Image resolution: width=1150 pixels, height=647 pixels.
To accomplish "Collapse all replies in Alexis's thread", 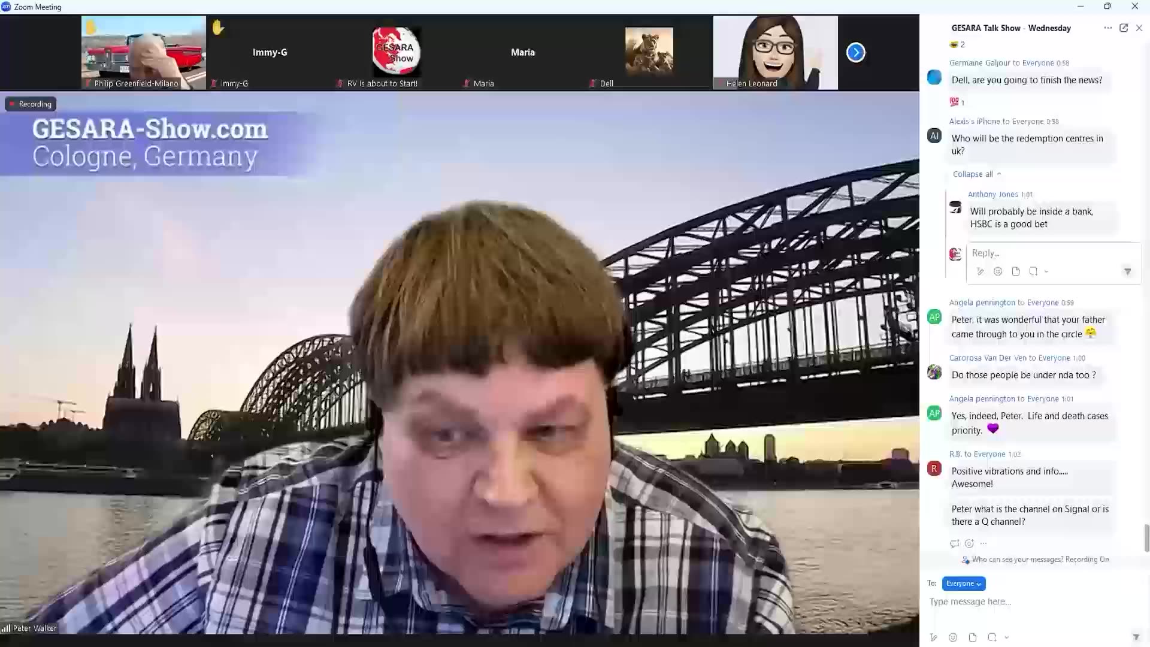I will point(976,174).
